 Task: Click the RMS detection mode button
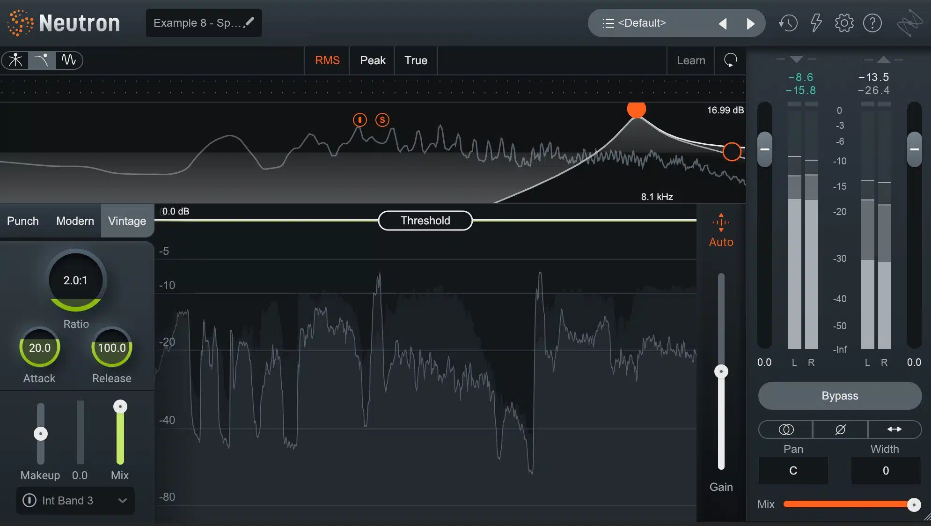(327, 60)
